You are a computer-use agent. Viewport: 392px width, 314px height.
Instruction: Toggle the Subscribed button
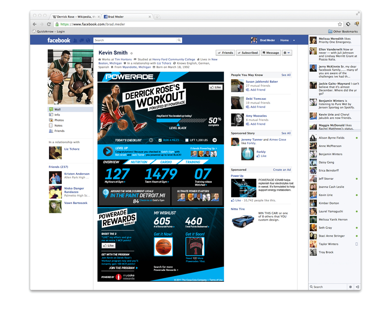click(x=248, y=53)
